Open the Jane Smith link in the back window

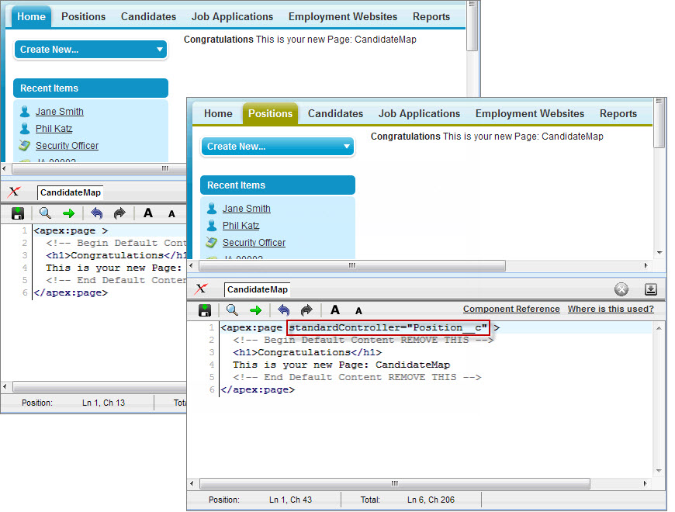pos(60,112)
